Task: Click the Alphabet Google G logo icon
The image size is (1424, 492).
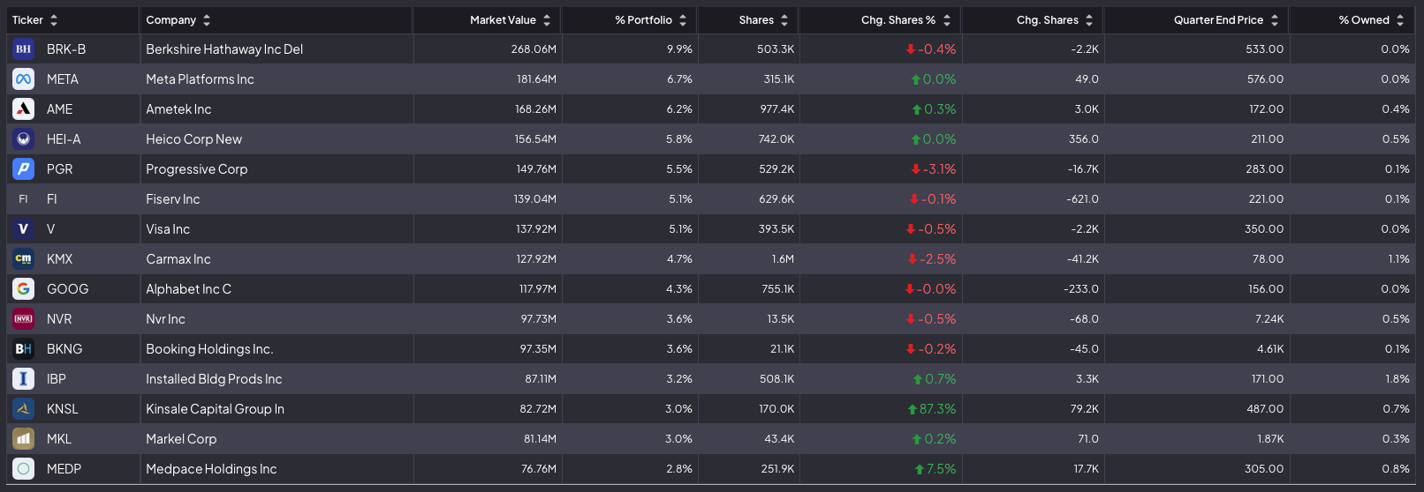Action: click(23, 289)
